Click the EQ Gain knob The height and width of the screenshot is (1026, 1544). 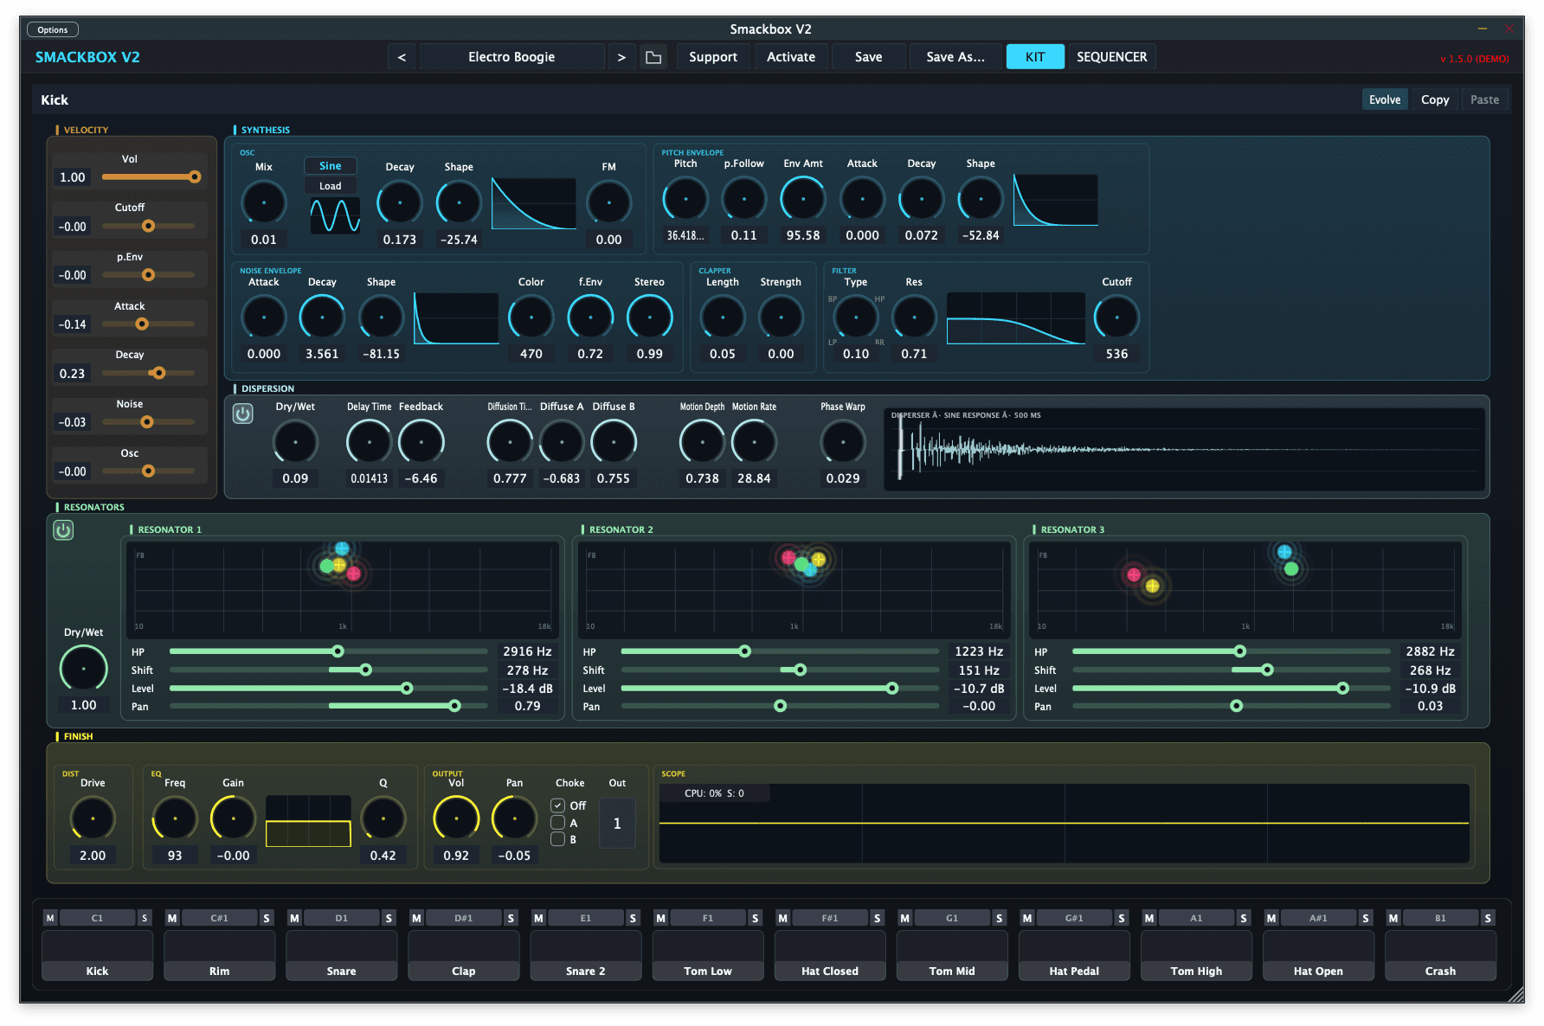234,818
